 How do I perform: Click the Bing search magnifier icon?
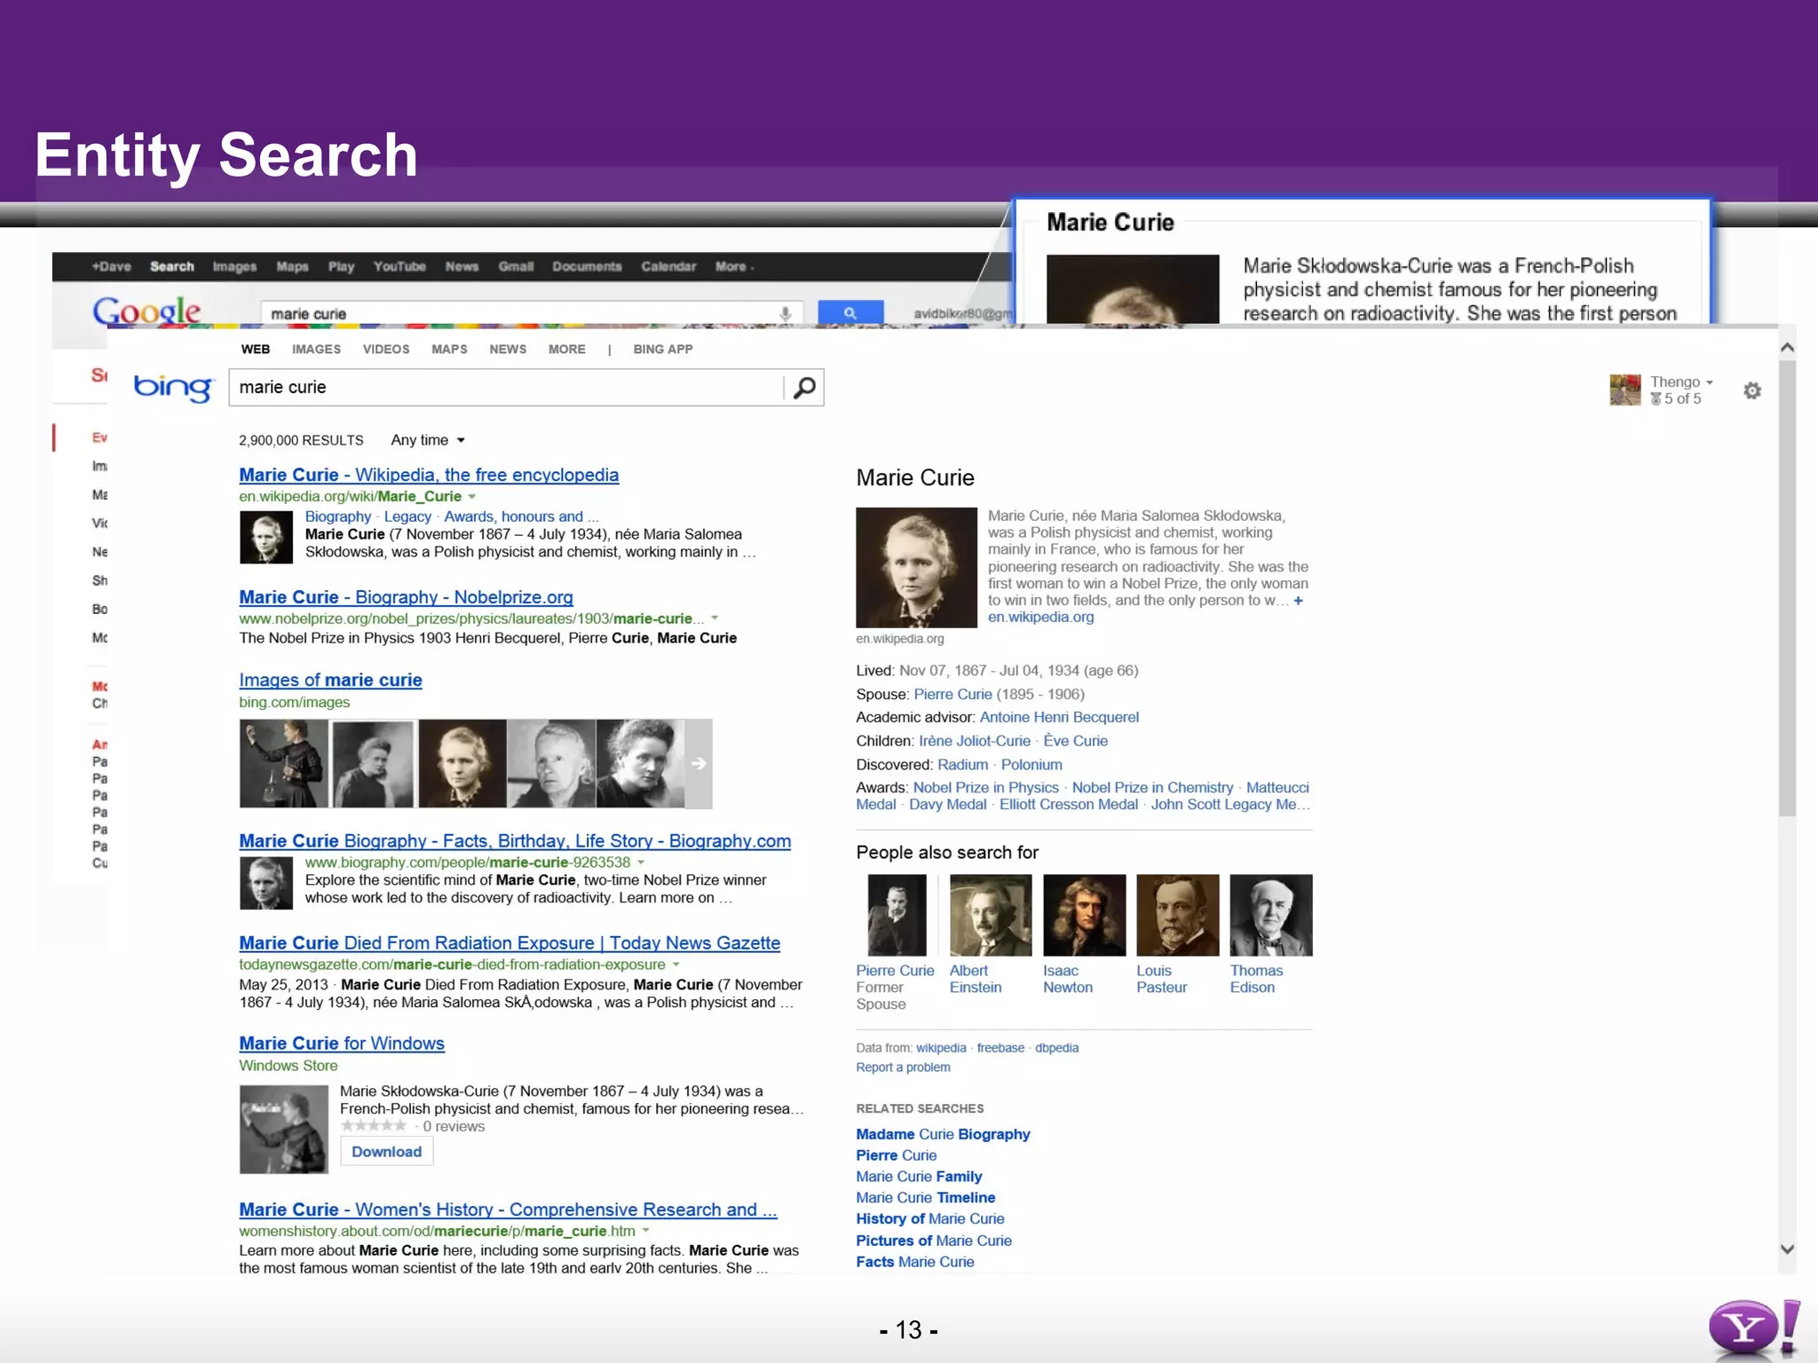pyautogui.click(x=804, y=388)
